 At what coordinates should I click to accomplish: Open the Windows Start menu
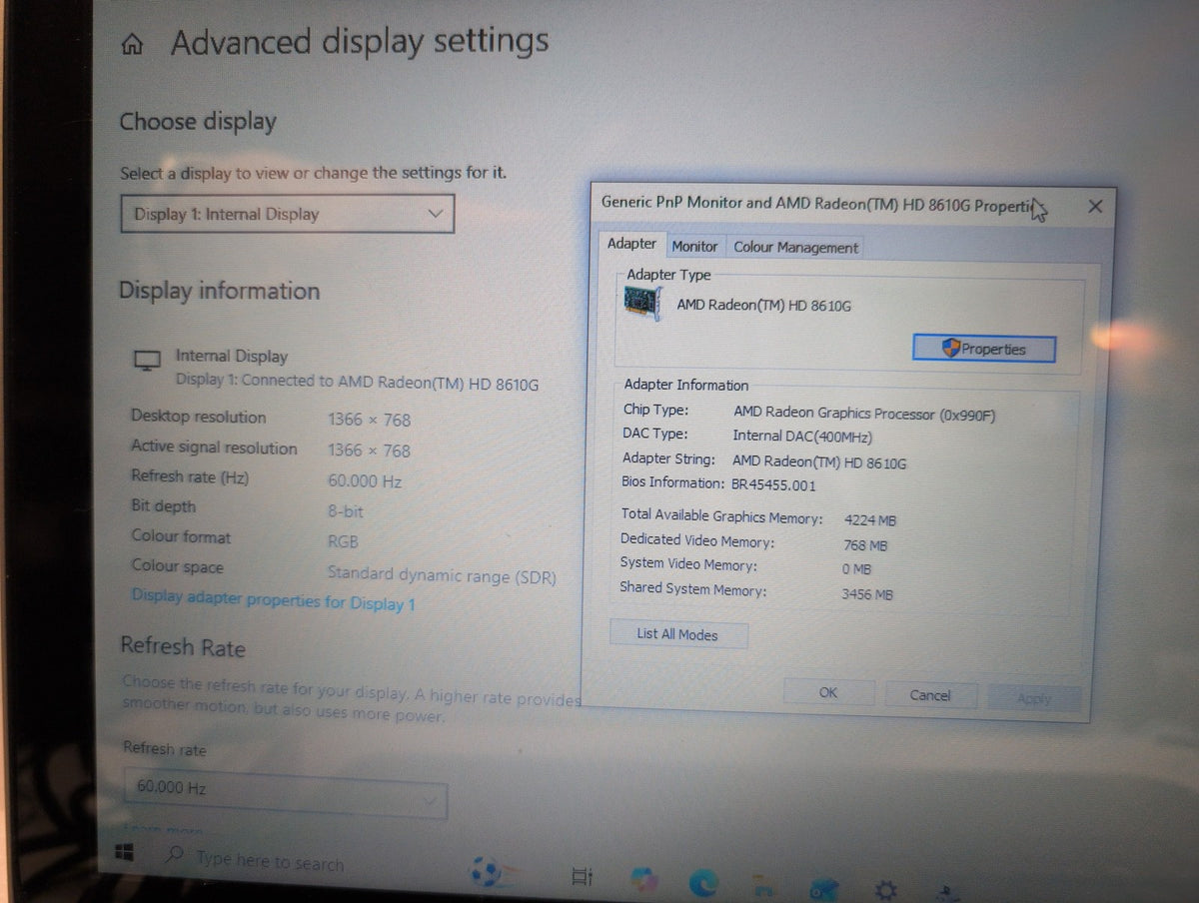(x=125, y=854)
